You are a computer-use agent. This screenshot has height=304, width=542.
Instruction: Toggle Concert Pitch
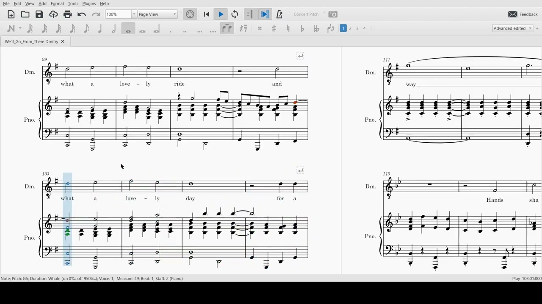tap(306, 14)
